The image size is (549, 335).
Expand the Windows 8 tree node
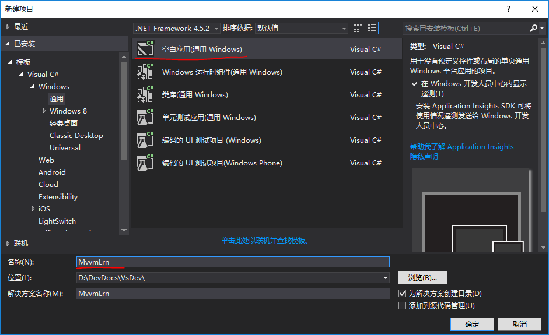(44, 111)
